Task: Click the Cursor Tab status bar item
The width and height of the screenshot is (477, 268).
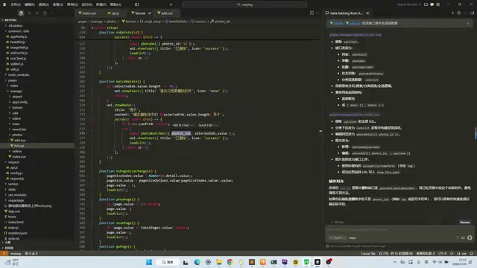Action: coord(368,253)
